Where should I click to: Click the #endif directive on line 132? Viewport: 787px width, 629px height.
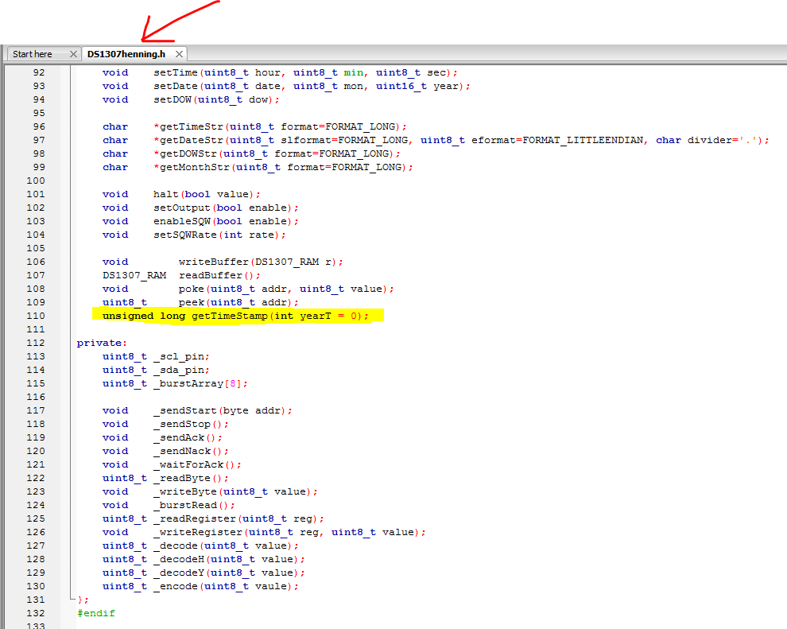(x=96, y=613)
